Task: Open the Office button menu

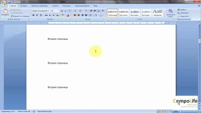Action: (3, 3)
